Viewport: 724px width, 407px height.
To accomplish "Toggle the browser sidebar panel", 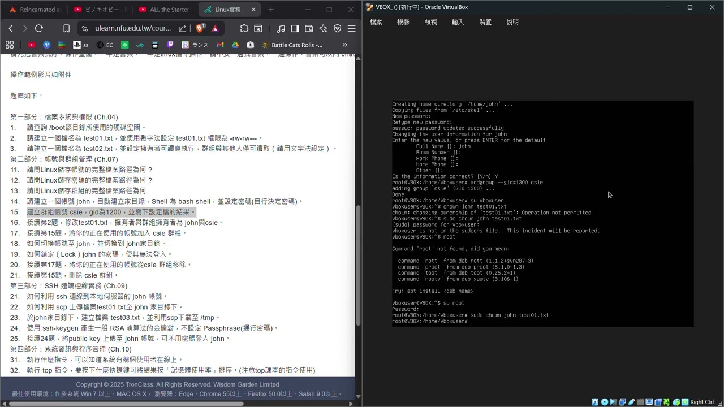I will point(295,28).
